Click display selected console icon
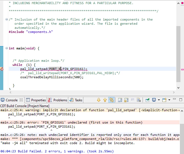The image size is (184, 154). click(154, 100)
